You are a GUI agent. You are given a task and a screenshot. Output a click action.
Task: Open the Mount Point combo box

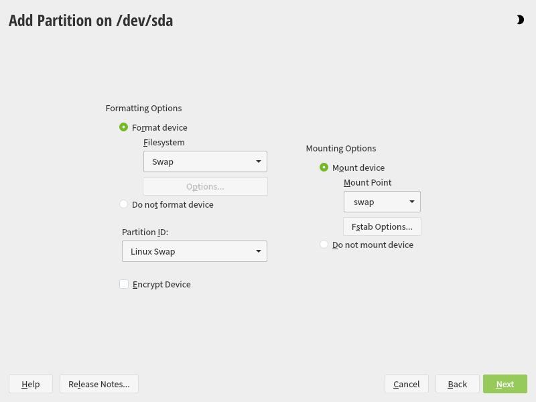pos(382,202)
